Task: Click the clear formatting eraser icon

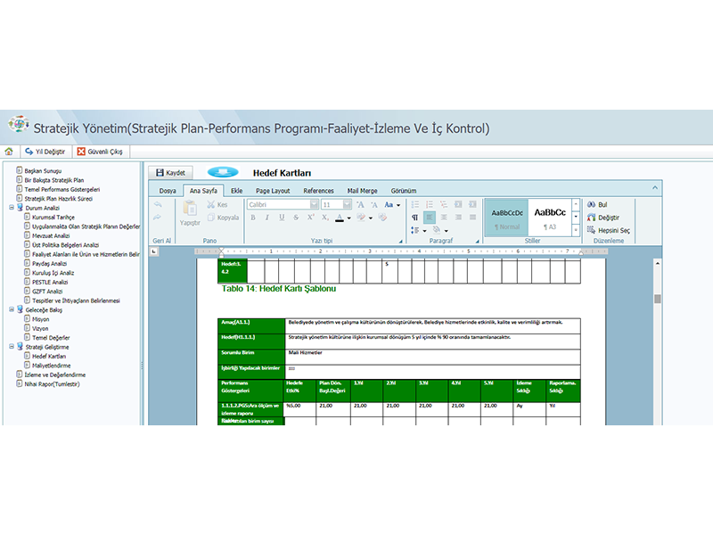Action: tap(383, 218)
